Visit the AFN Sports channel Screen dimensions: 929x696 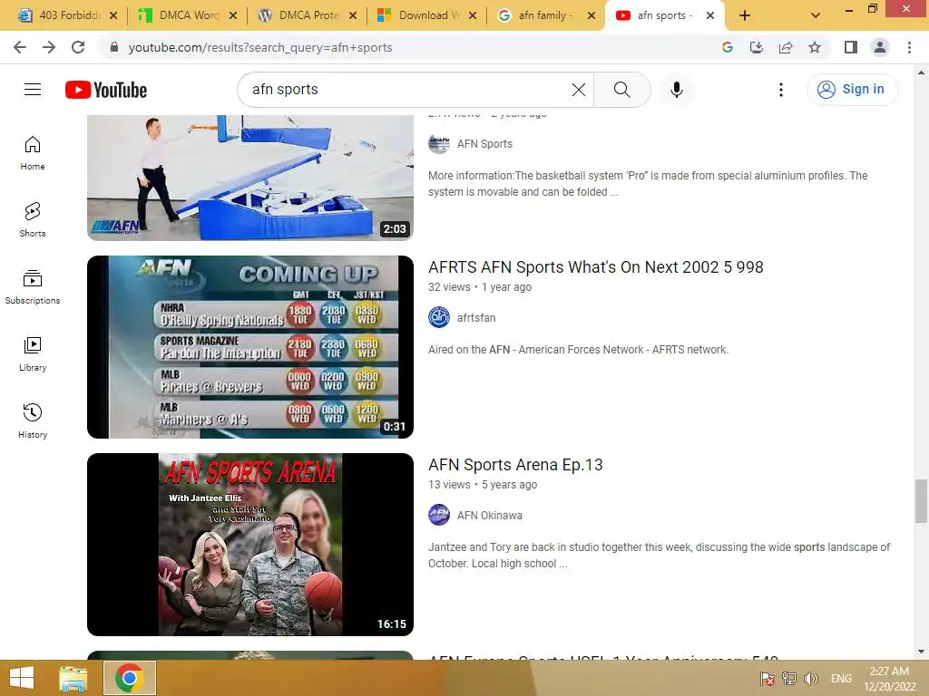[x=484, y=144]
